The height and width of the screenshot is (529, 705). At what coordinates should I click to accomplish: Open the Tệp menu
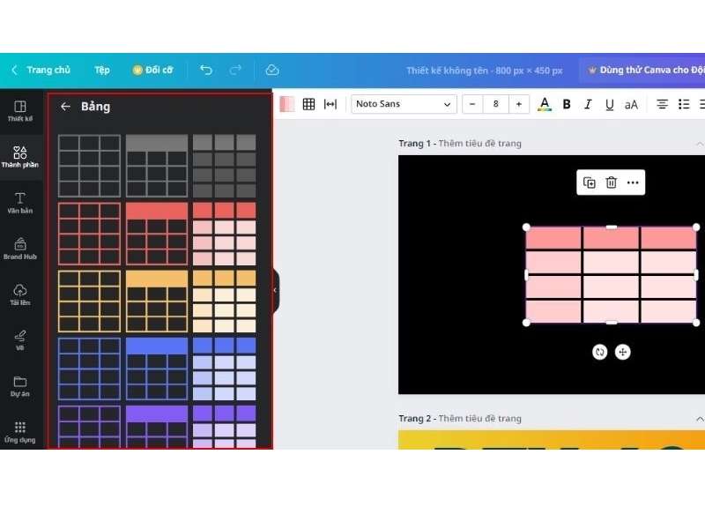click(102, 70)
